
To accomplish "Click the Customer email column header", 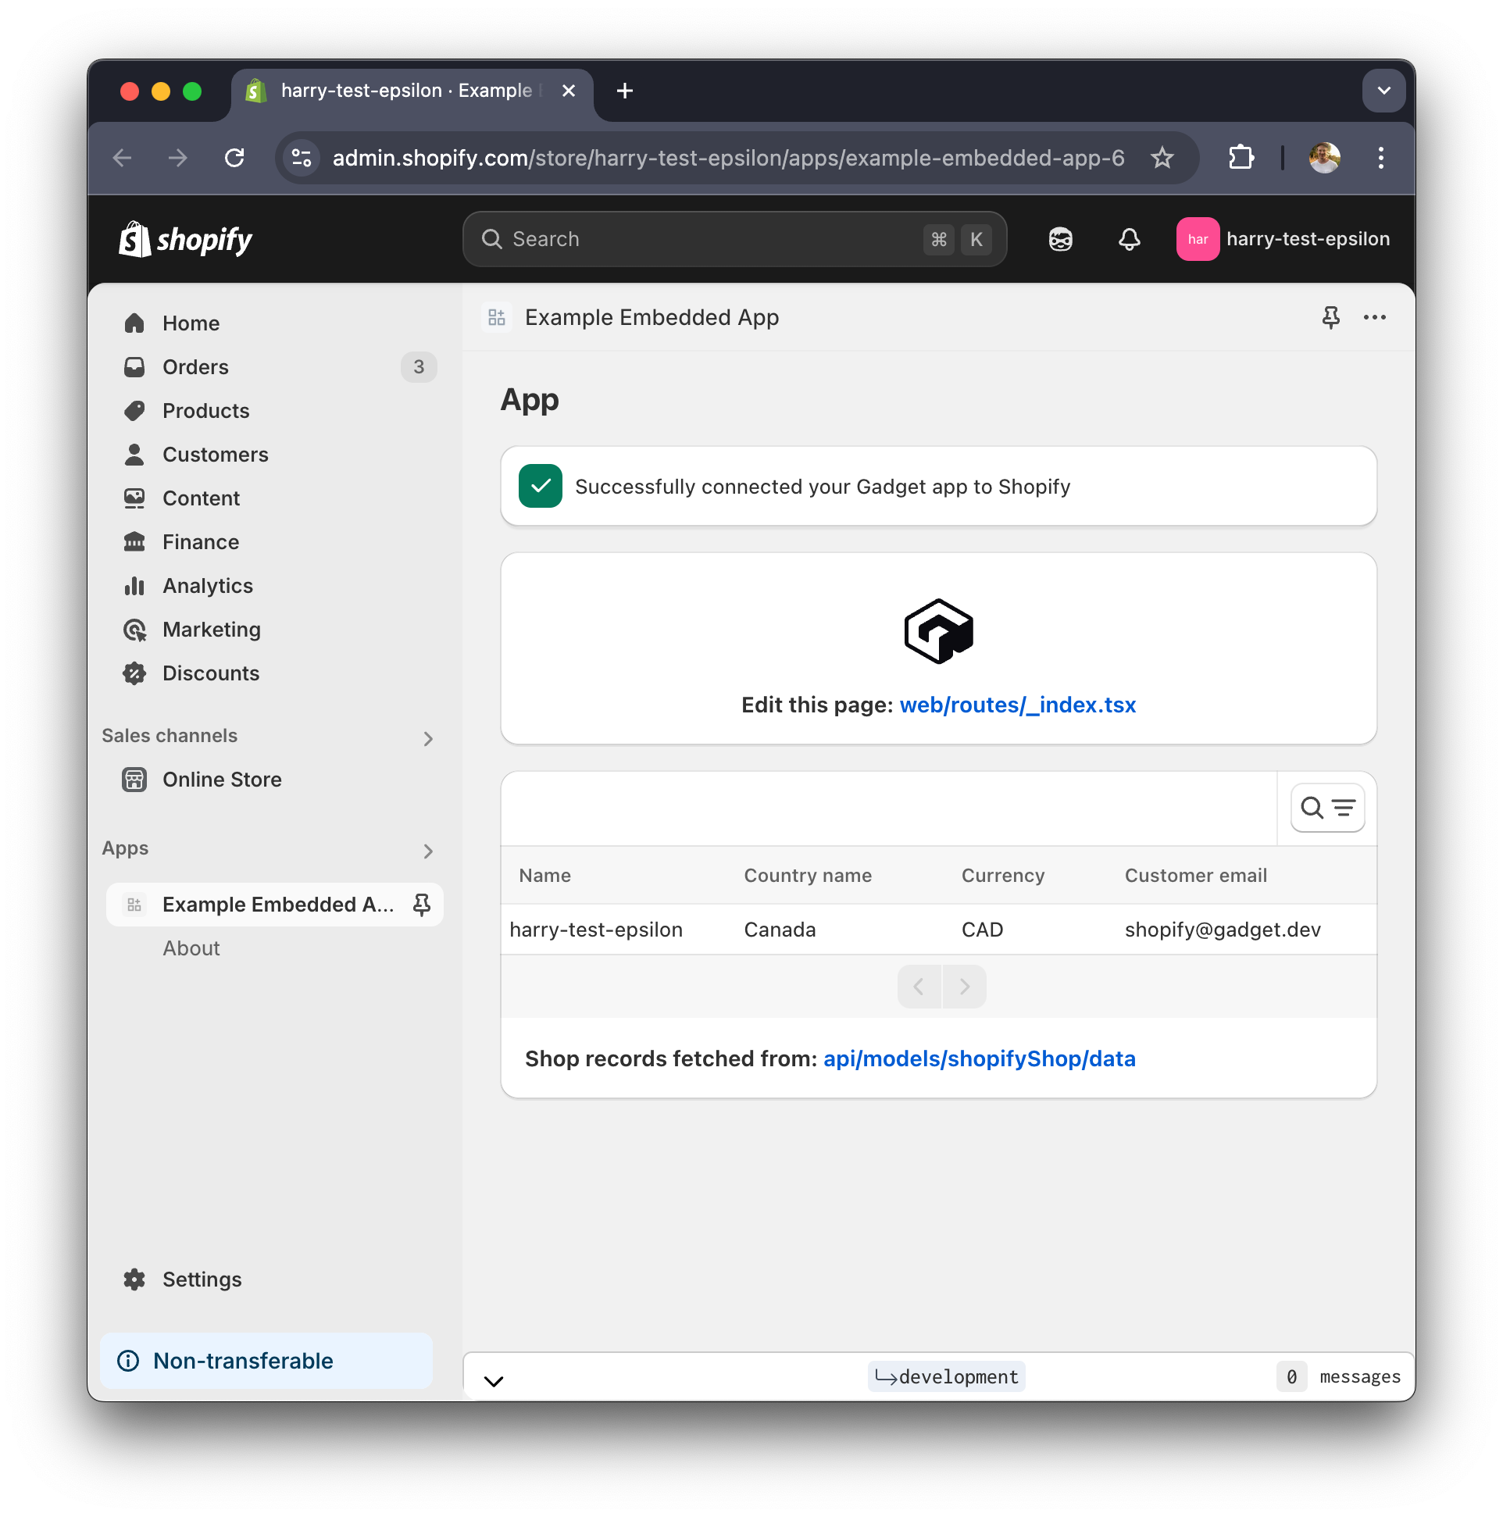I will (1195, 876).
